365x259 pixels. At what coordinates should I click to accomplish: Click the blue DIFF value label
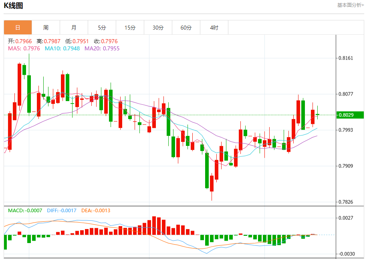tap(62, 210)
